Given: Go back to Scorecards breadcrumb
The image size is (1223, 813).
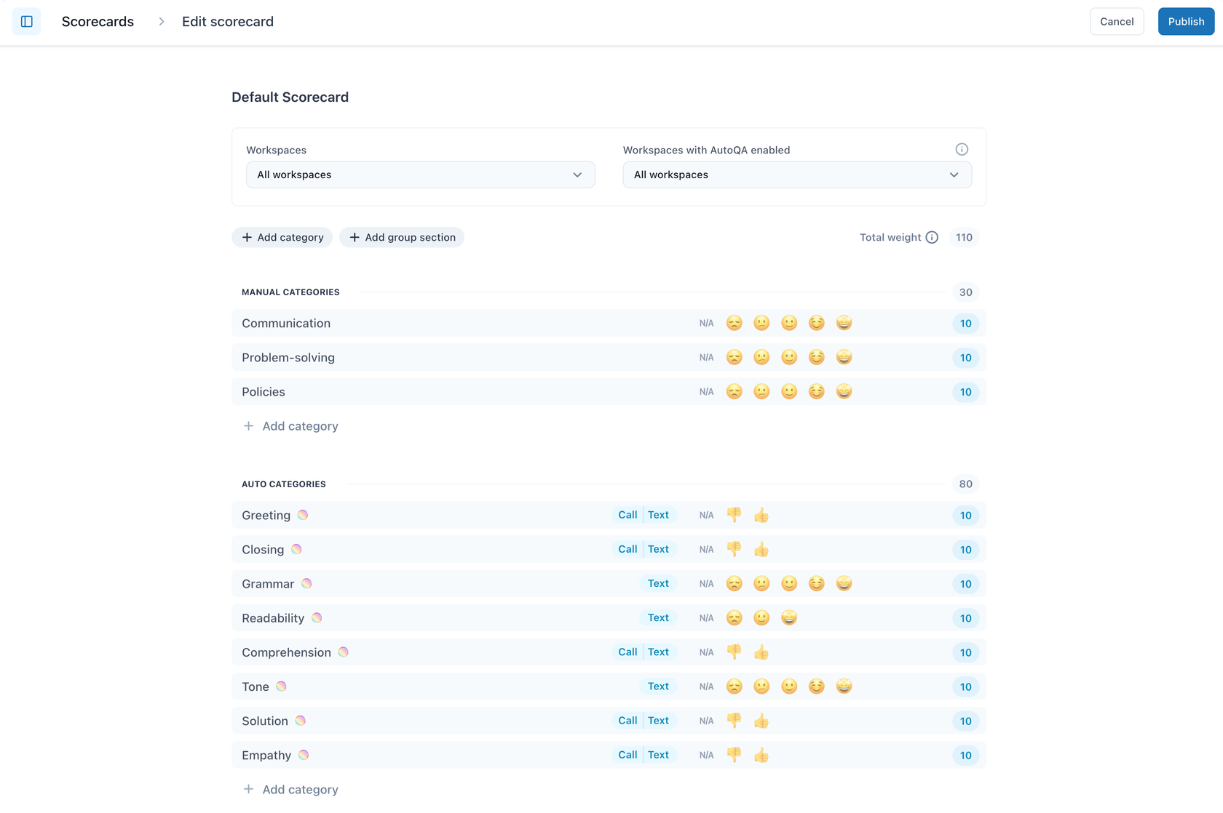Looking at the screenshot, I should [98, 22].
